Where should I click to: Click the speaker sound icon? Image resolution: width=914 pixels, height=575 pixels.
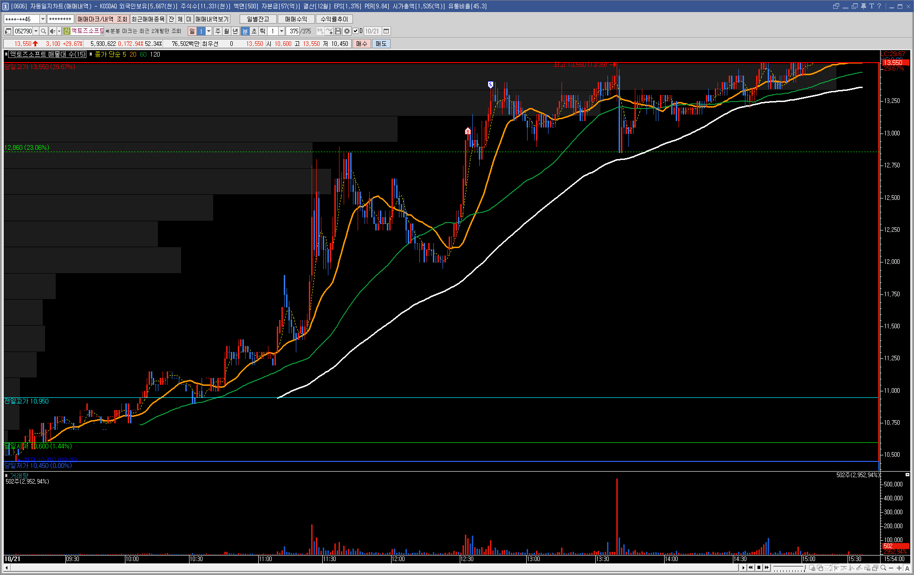(52, 31)
